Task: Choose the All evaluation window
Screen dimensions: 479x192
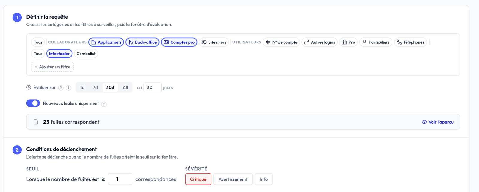Action: point(125,87)
